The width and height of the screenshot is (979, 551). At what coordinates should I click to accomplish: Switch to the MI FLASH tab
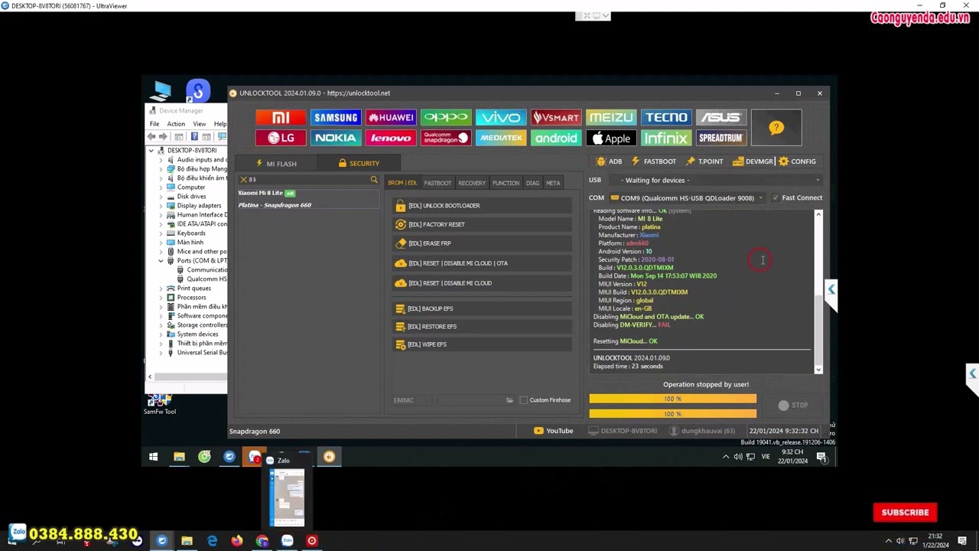click(277, 164)
